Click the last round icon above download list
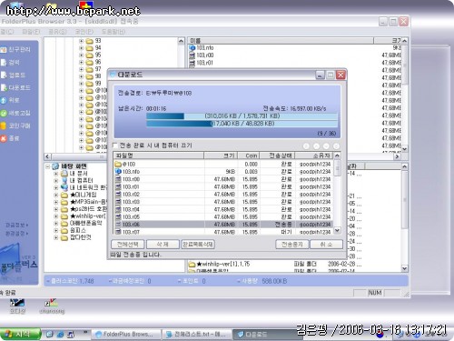This screenshot has height=341, width=454. tap(336, 146)
